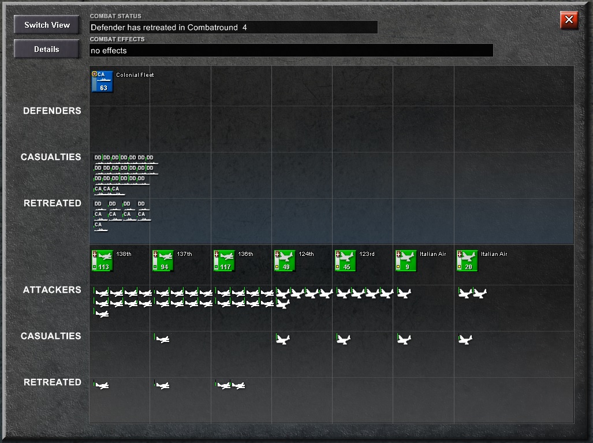Screen dimensions: 593x443
Task: Click the COMBAT EFFECTS heading
Action: click(117, 39)
